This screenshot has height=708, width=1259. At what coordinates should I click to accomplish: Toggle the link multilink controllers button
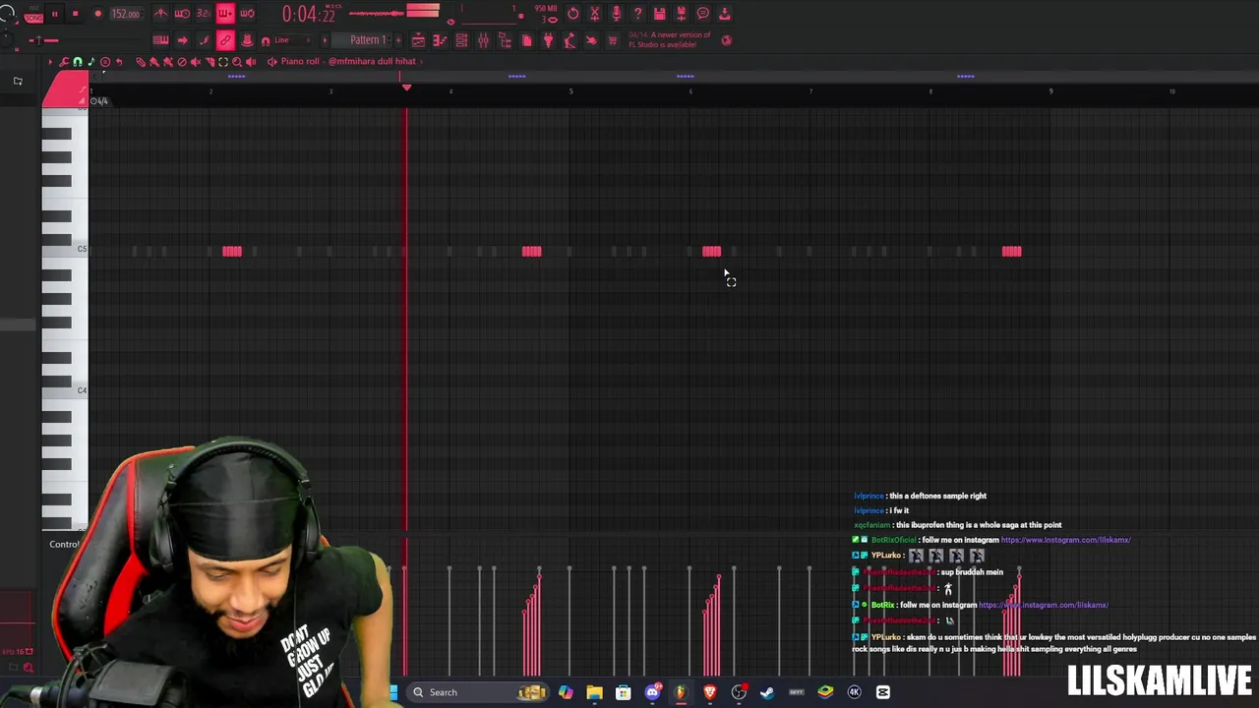pos(226,40)
